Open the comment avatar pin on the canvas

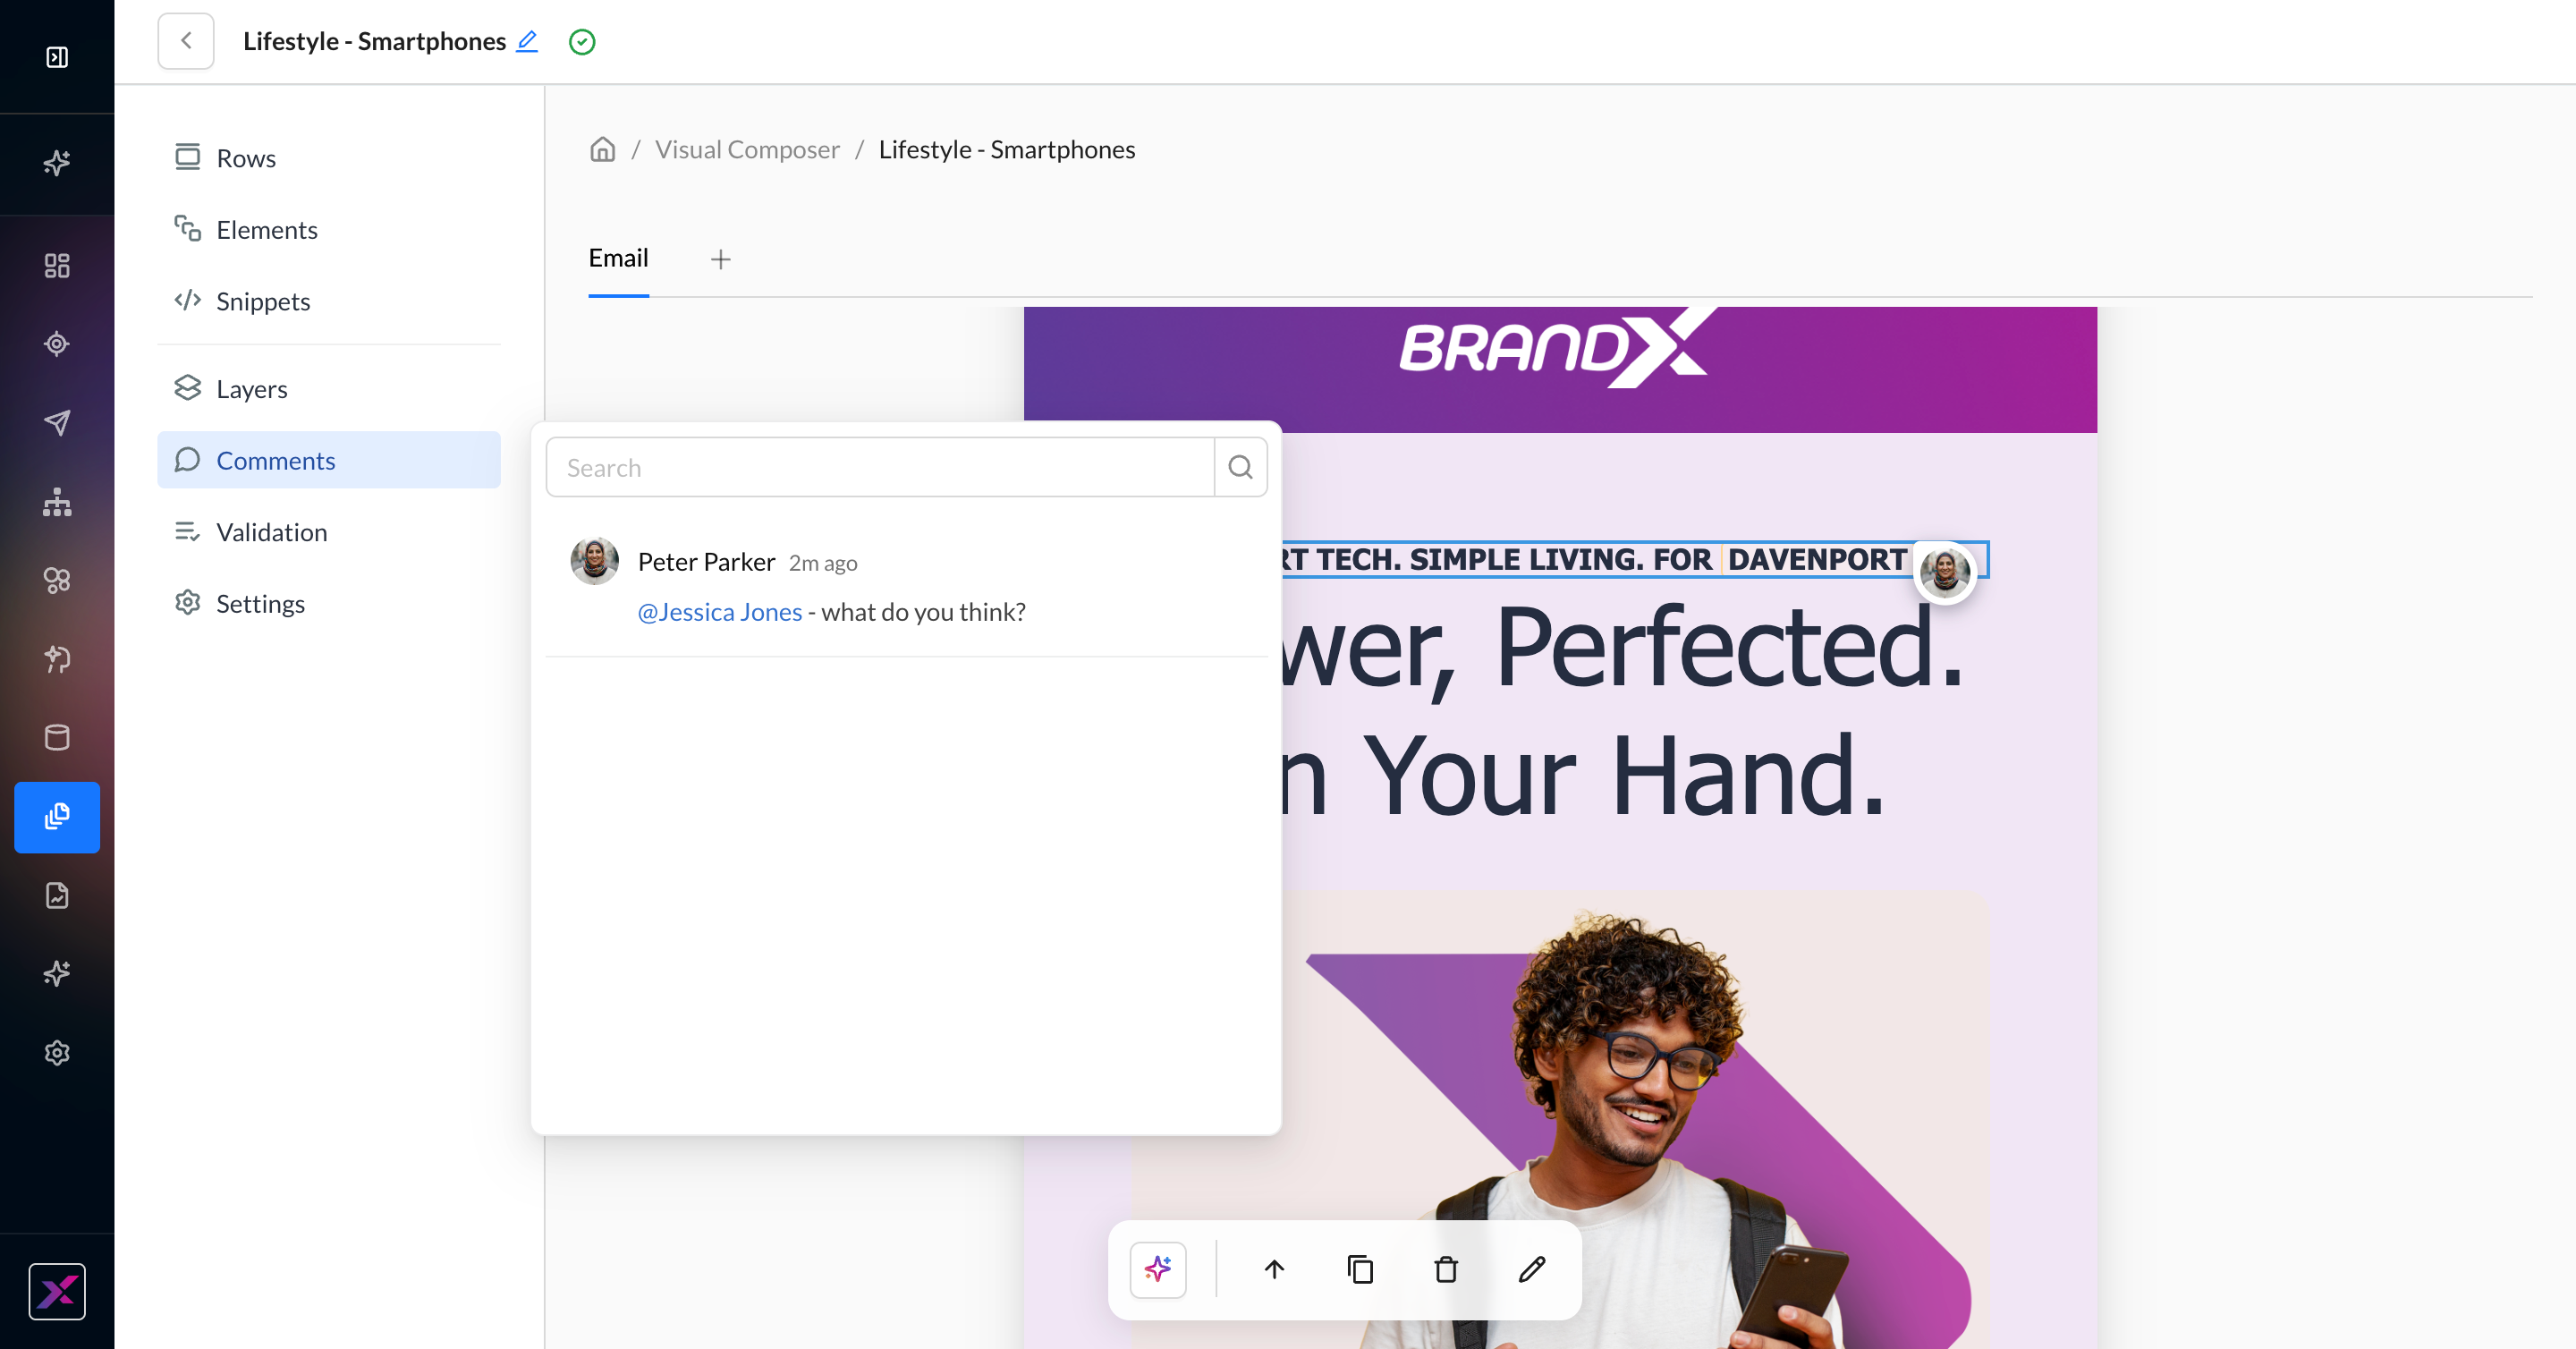(1945, 572)
